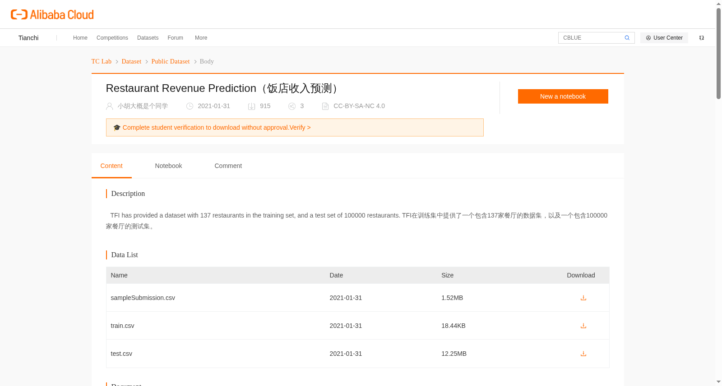Screen dimensions: 722x386
Task: Toggle the fullscreen icon beside User Center
Action: pos(702,38)
